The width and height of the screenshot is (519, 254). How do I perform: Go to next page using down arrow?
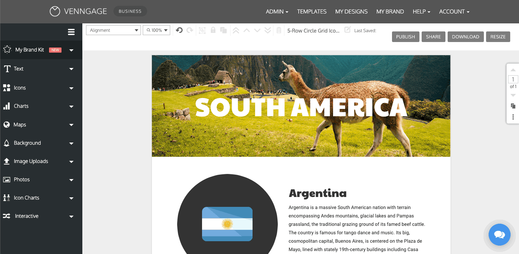coord(513,95)
